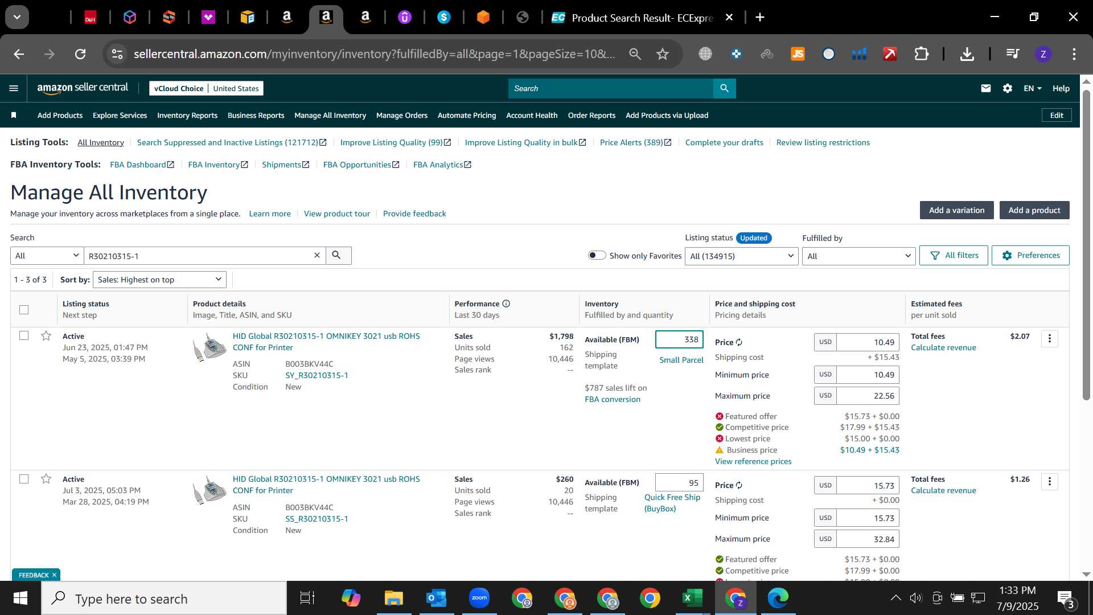Open the Chrome tab search dropdown

17,17
